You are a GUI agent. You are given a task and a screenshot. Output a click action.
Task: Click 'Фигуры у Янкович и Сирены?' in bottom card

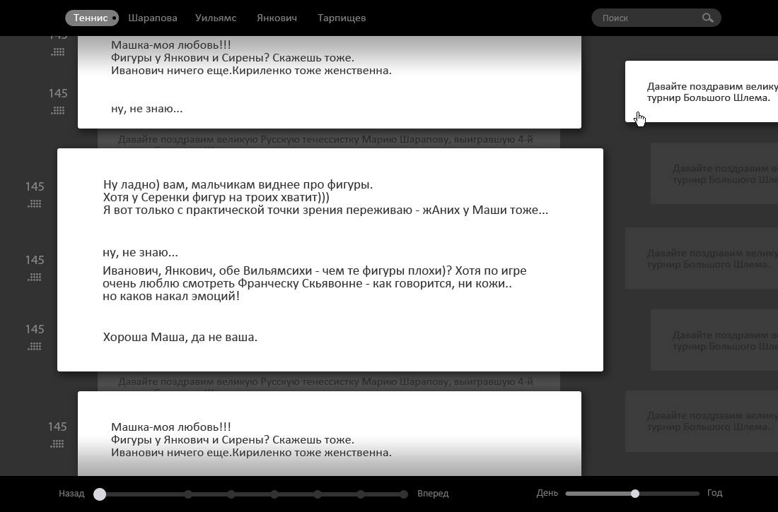[x=233, y=440]
